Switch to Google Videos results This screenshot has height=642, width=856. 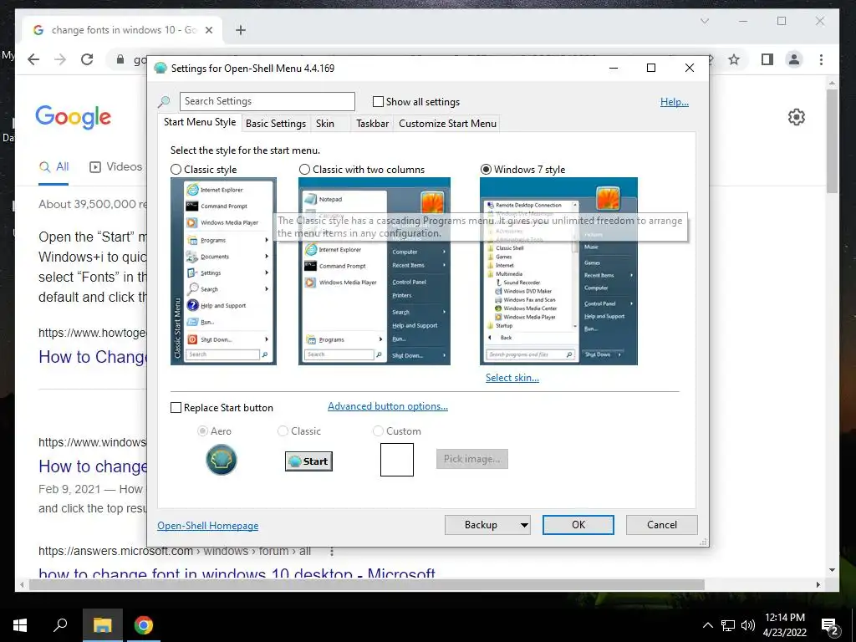(115, 167)
